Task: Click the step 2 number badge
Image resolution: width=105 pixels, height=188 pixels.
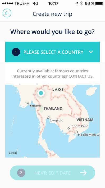Action: (x=21, y=173)
